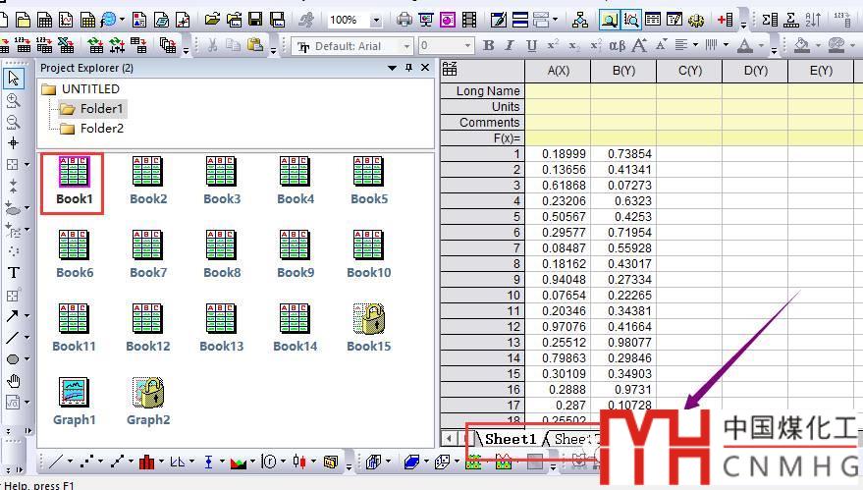Viewport: 863px width, 490px height.
Task: Expand the line plot type dropdown
Action: pyautogui.click(x=70, y=462)
